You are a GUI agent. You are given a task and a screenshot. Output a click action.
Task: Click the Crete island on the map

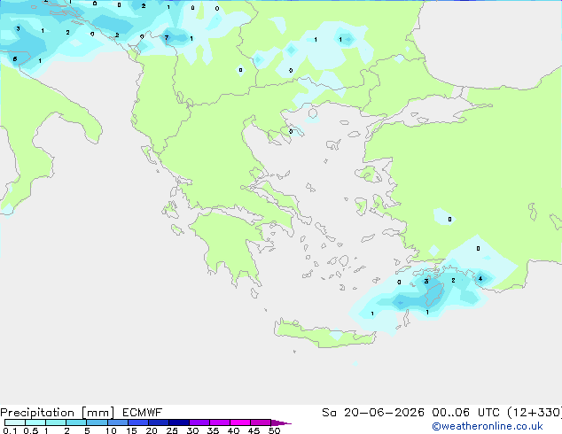pos(324,334)
